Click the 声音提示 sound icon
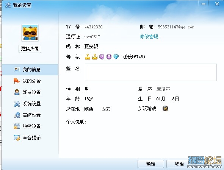The height and width of the screenshot is (170, 224). (x=17, y=137)
